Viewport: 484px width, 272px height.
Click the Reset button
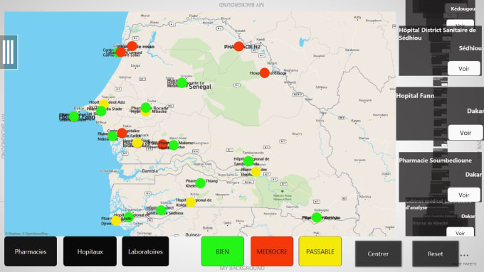(x=435, y=254)
